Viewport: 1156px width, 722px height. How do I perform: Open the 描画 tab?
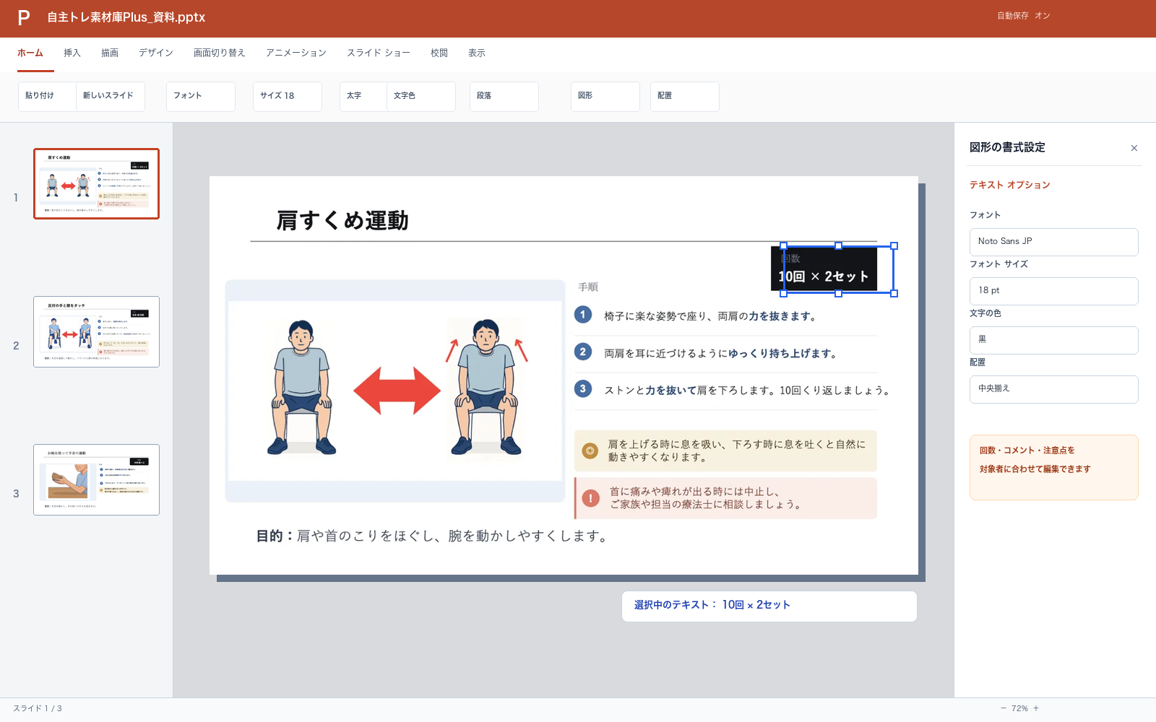pos(110,53)
